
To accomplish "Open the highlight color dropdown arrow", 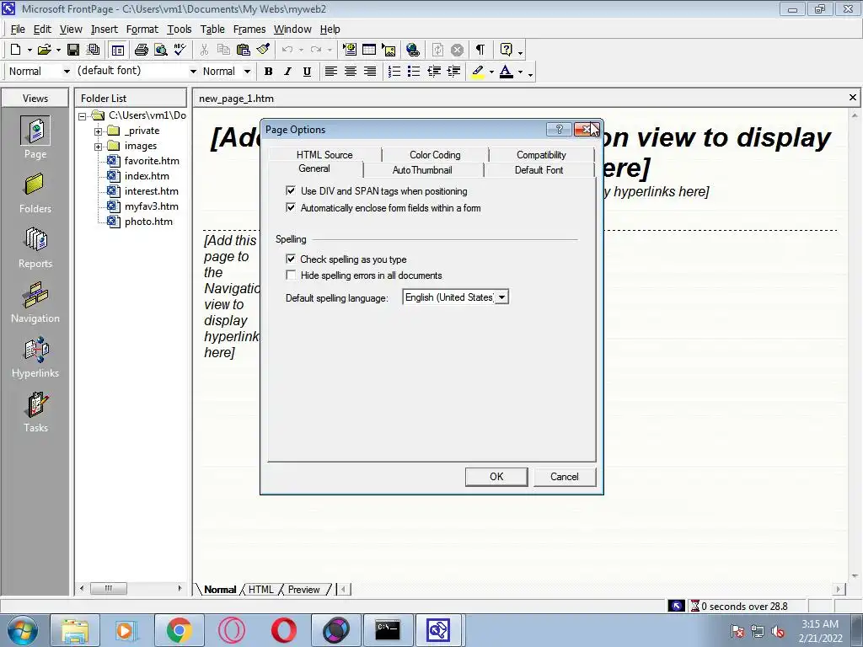I will [x=491, y=72].
